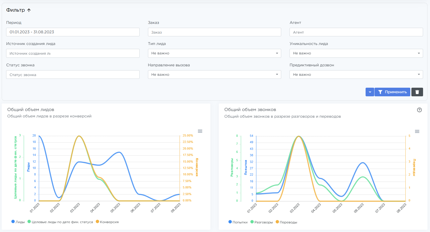Toggle the Переводы series in legend
The height and width of the screenshot is (232, 430).
pos(286,222)
